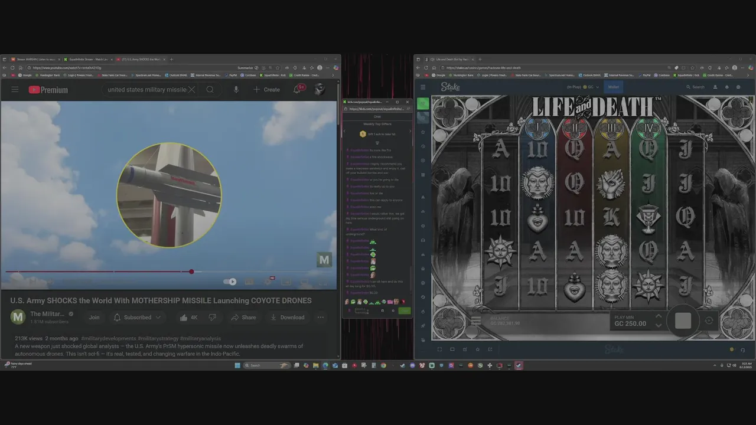Image resolution: width=756 pixels, height=425 pixels.
Task: Open the Stake Wallet button
Action: point(614,87)
